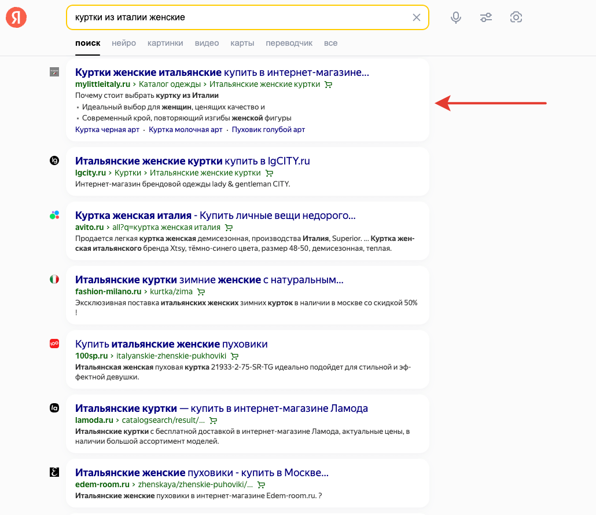Click the cart icon next to lamoda.ru breadcrumbs
The image size is (596, 515).
(x=213, y=420)
